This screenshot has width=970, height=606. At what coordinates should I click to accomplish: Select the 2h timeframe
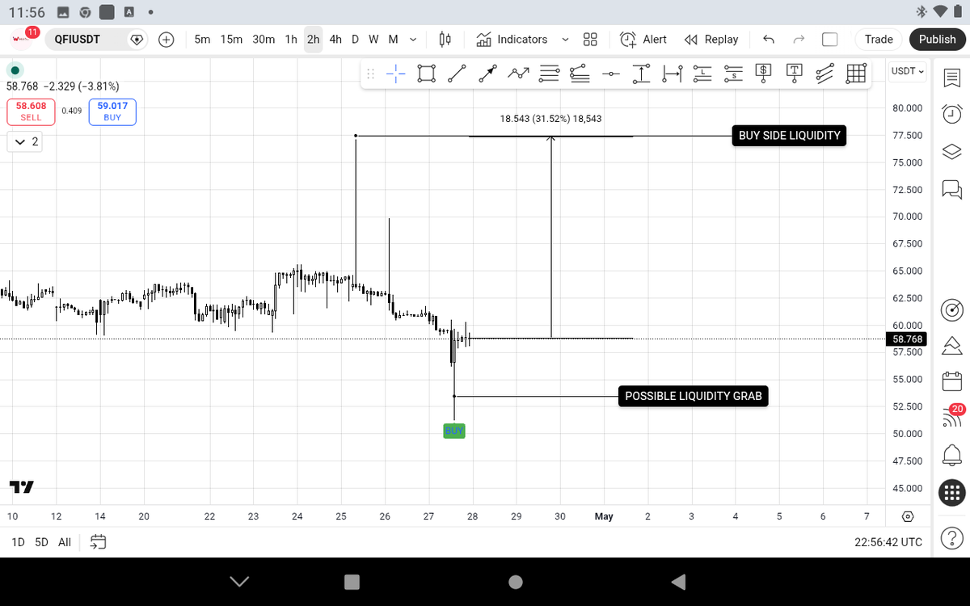coord(313,39)
